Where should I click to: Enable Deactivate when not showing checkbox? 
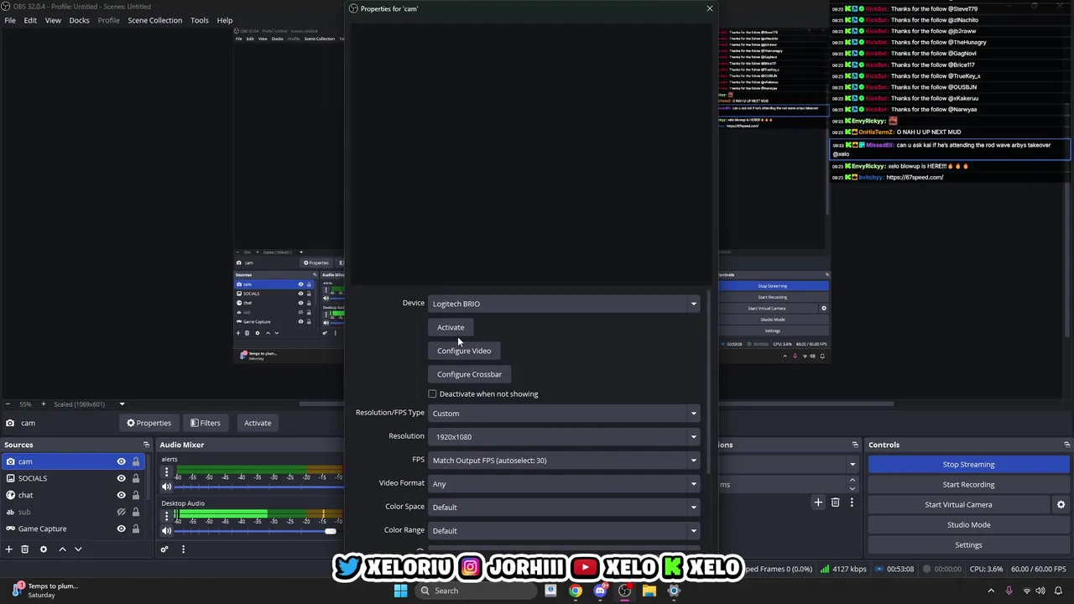tap(432, 393)
